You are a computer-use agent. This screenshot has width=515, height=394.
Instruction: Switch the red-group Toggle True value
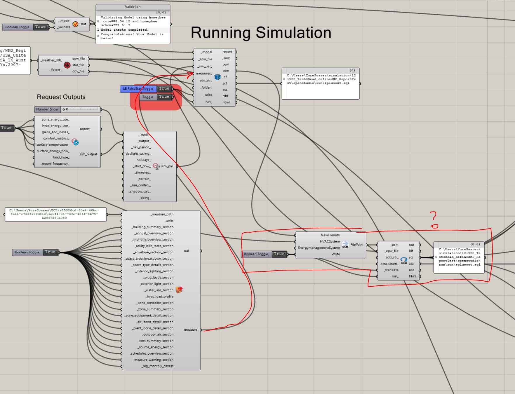pos(164,97)
